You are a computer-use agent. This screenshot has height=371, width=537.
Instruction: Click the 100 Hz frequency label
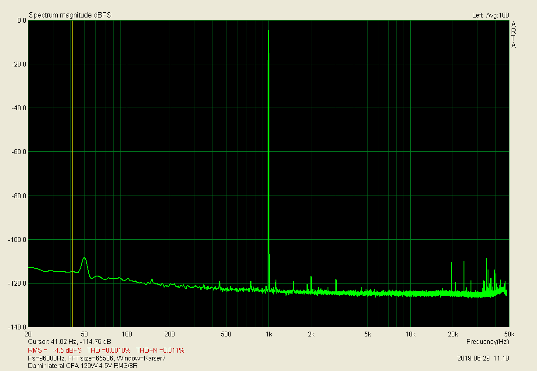pyautogui.click(x=127, y=334)
